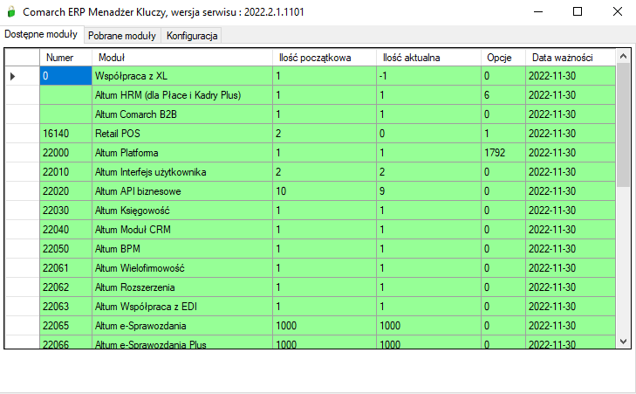Viewport: 636px width, 394px height.
Task: Select the Współpraca z XL module cell
Action: (x=182, y=76)
